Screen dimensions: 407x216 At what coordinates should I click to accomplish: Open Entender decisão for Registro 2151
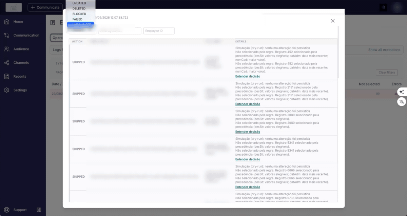(x=248, y=104)
